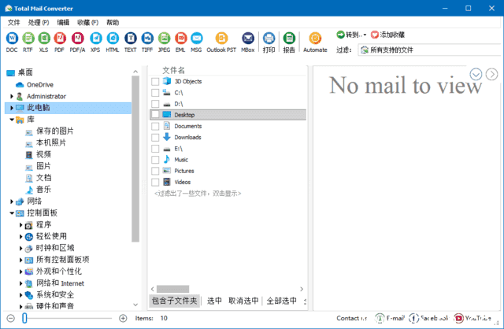The image size is (504, 329).
Task: Click the filtered files notice text
Action: click(198, 194)
